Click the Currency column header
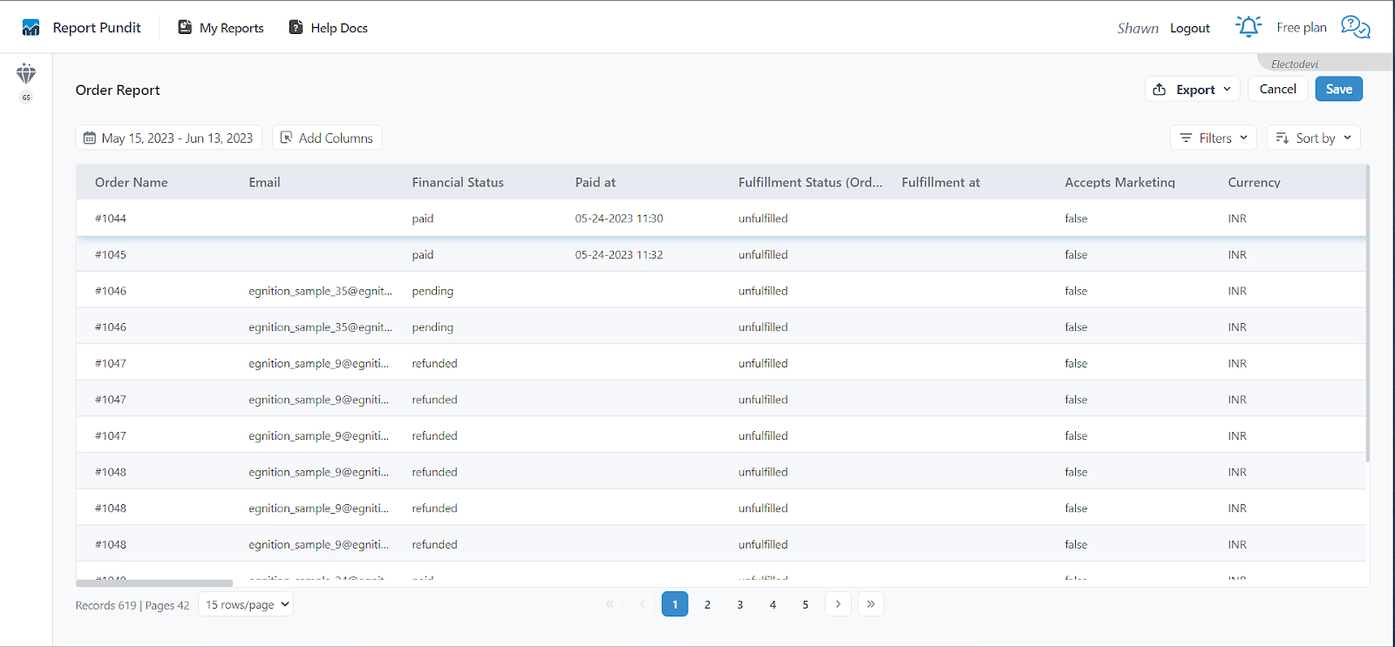 click(x=1255, y=182)
